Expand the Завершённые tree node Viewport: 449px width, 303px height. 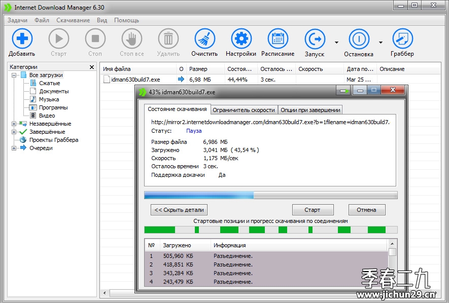pyautogui.click(x=14, y=132)
